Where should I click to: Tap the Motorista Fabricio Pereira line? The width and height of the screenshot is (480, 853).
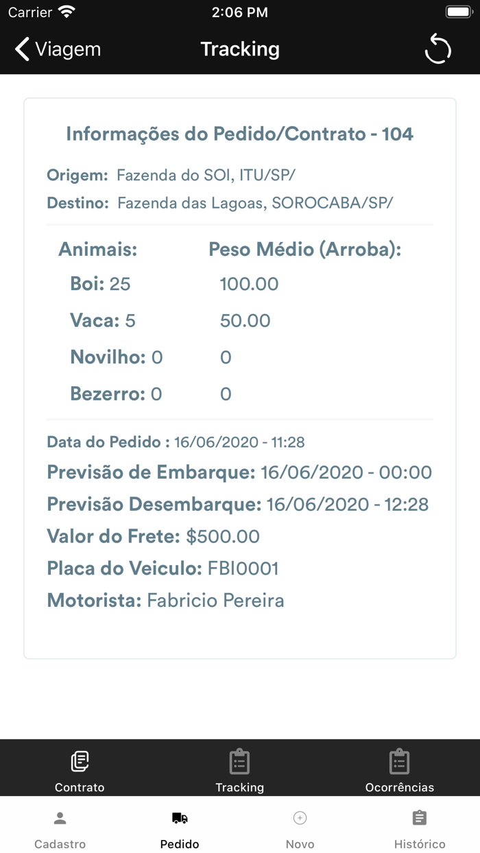tap(165, 601)
